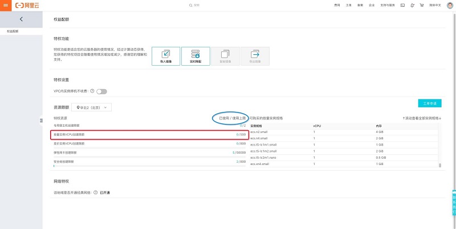Click the 0/800 spot instance vCPU quota value
Screen dimensions: 456x229
241,144
